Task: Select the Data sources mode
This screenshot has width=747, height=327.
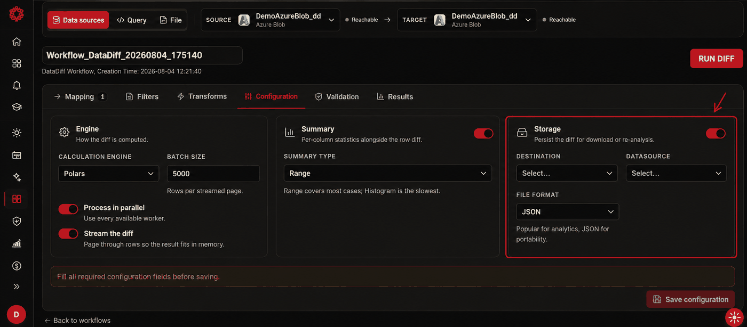Action: point(78,20)
